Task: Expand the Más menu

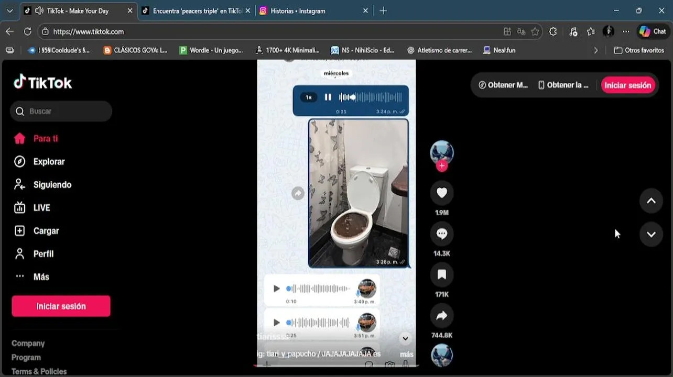Action: [31, 277]
